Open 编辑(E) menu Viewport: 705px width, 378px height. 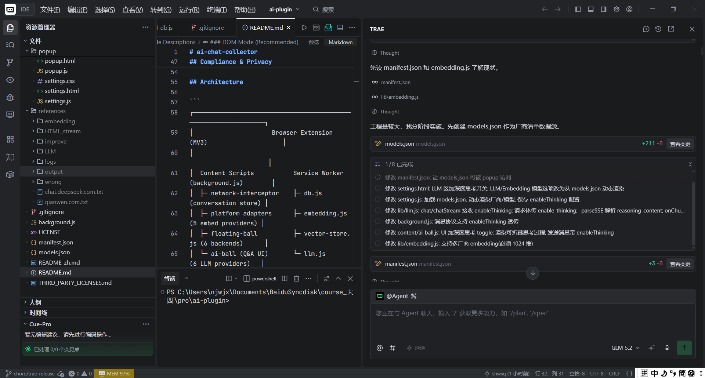[x=77, y=10]
